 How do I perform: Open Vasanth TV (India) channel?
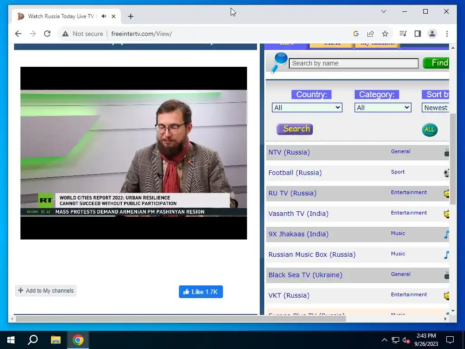click(x=298, y=214)
